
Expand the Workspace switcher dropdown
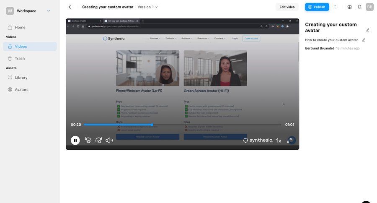click(x=48, y=11)
